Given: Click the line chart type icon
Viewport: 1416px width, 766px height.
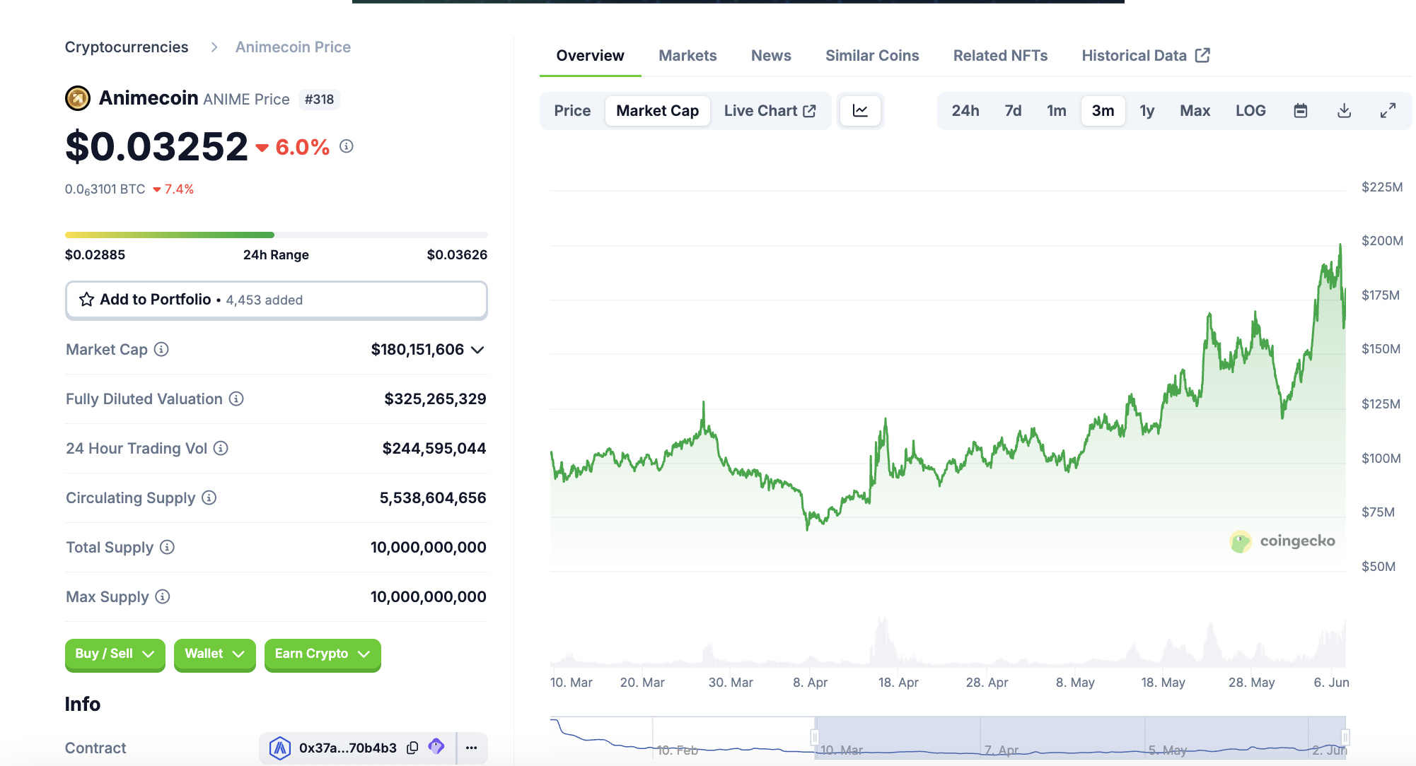Looking at the screenshot, I should click(860, 111).
